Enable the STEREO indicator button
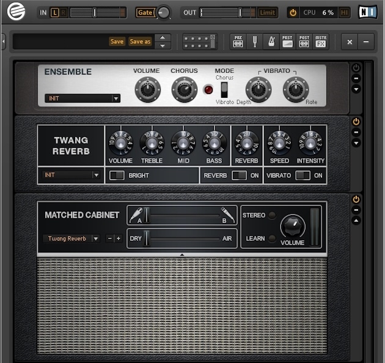The width and height of the screenshot is (385, 363). (x=272, y=215)
